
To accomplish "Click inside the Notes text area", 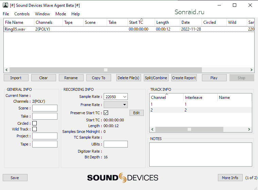I will [201, 154].
